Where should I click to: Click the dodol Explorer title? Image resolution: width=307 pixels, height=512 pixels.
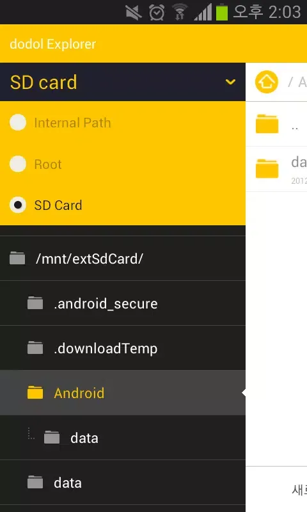click(x=53, y=44)
